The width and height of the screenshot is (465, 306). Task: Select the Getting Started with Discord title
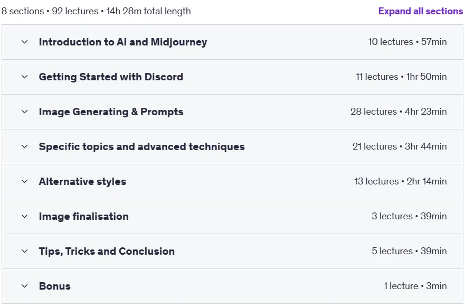111,77
